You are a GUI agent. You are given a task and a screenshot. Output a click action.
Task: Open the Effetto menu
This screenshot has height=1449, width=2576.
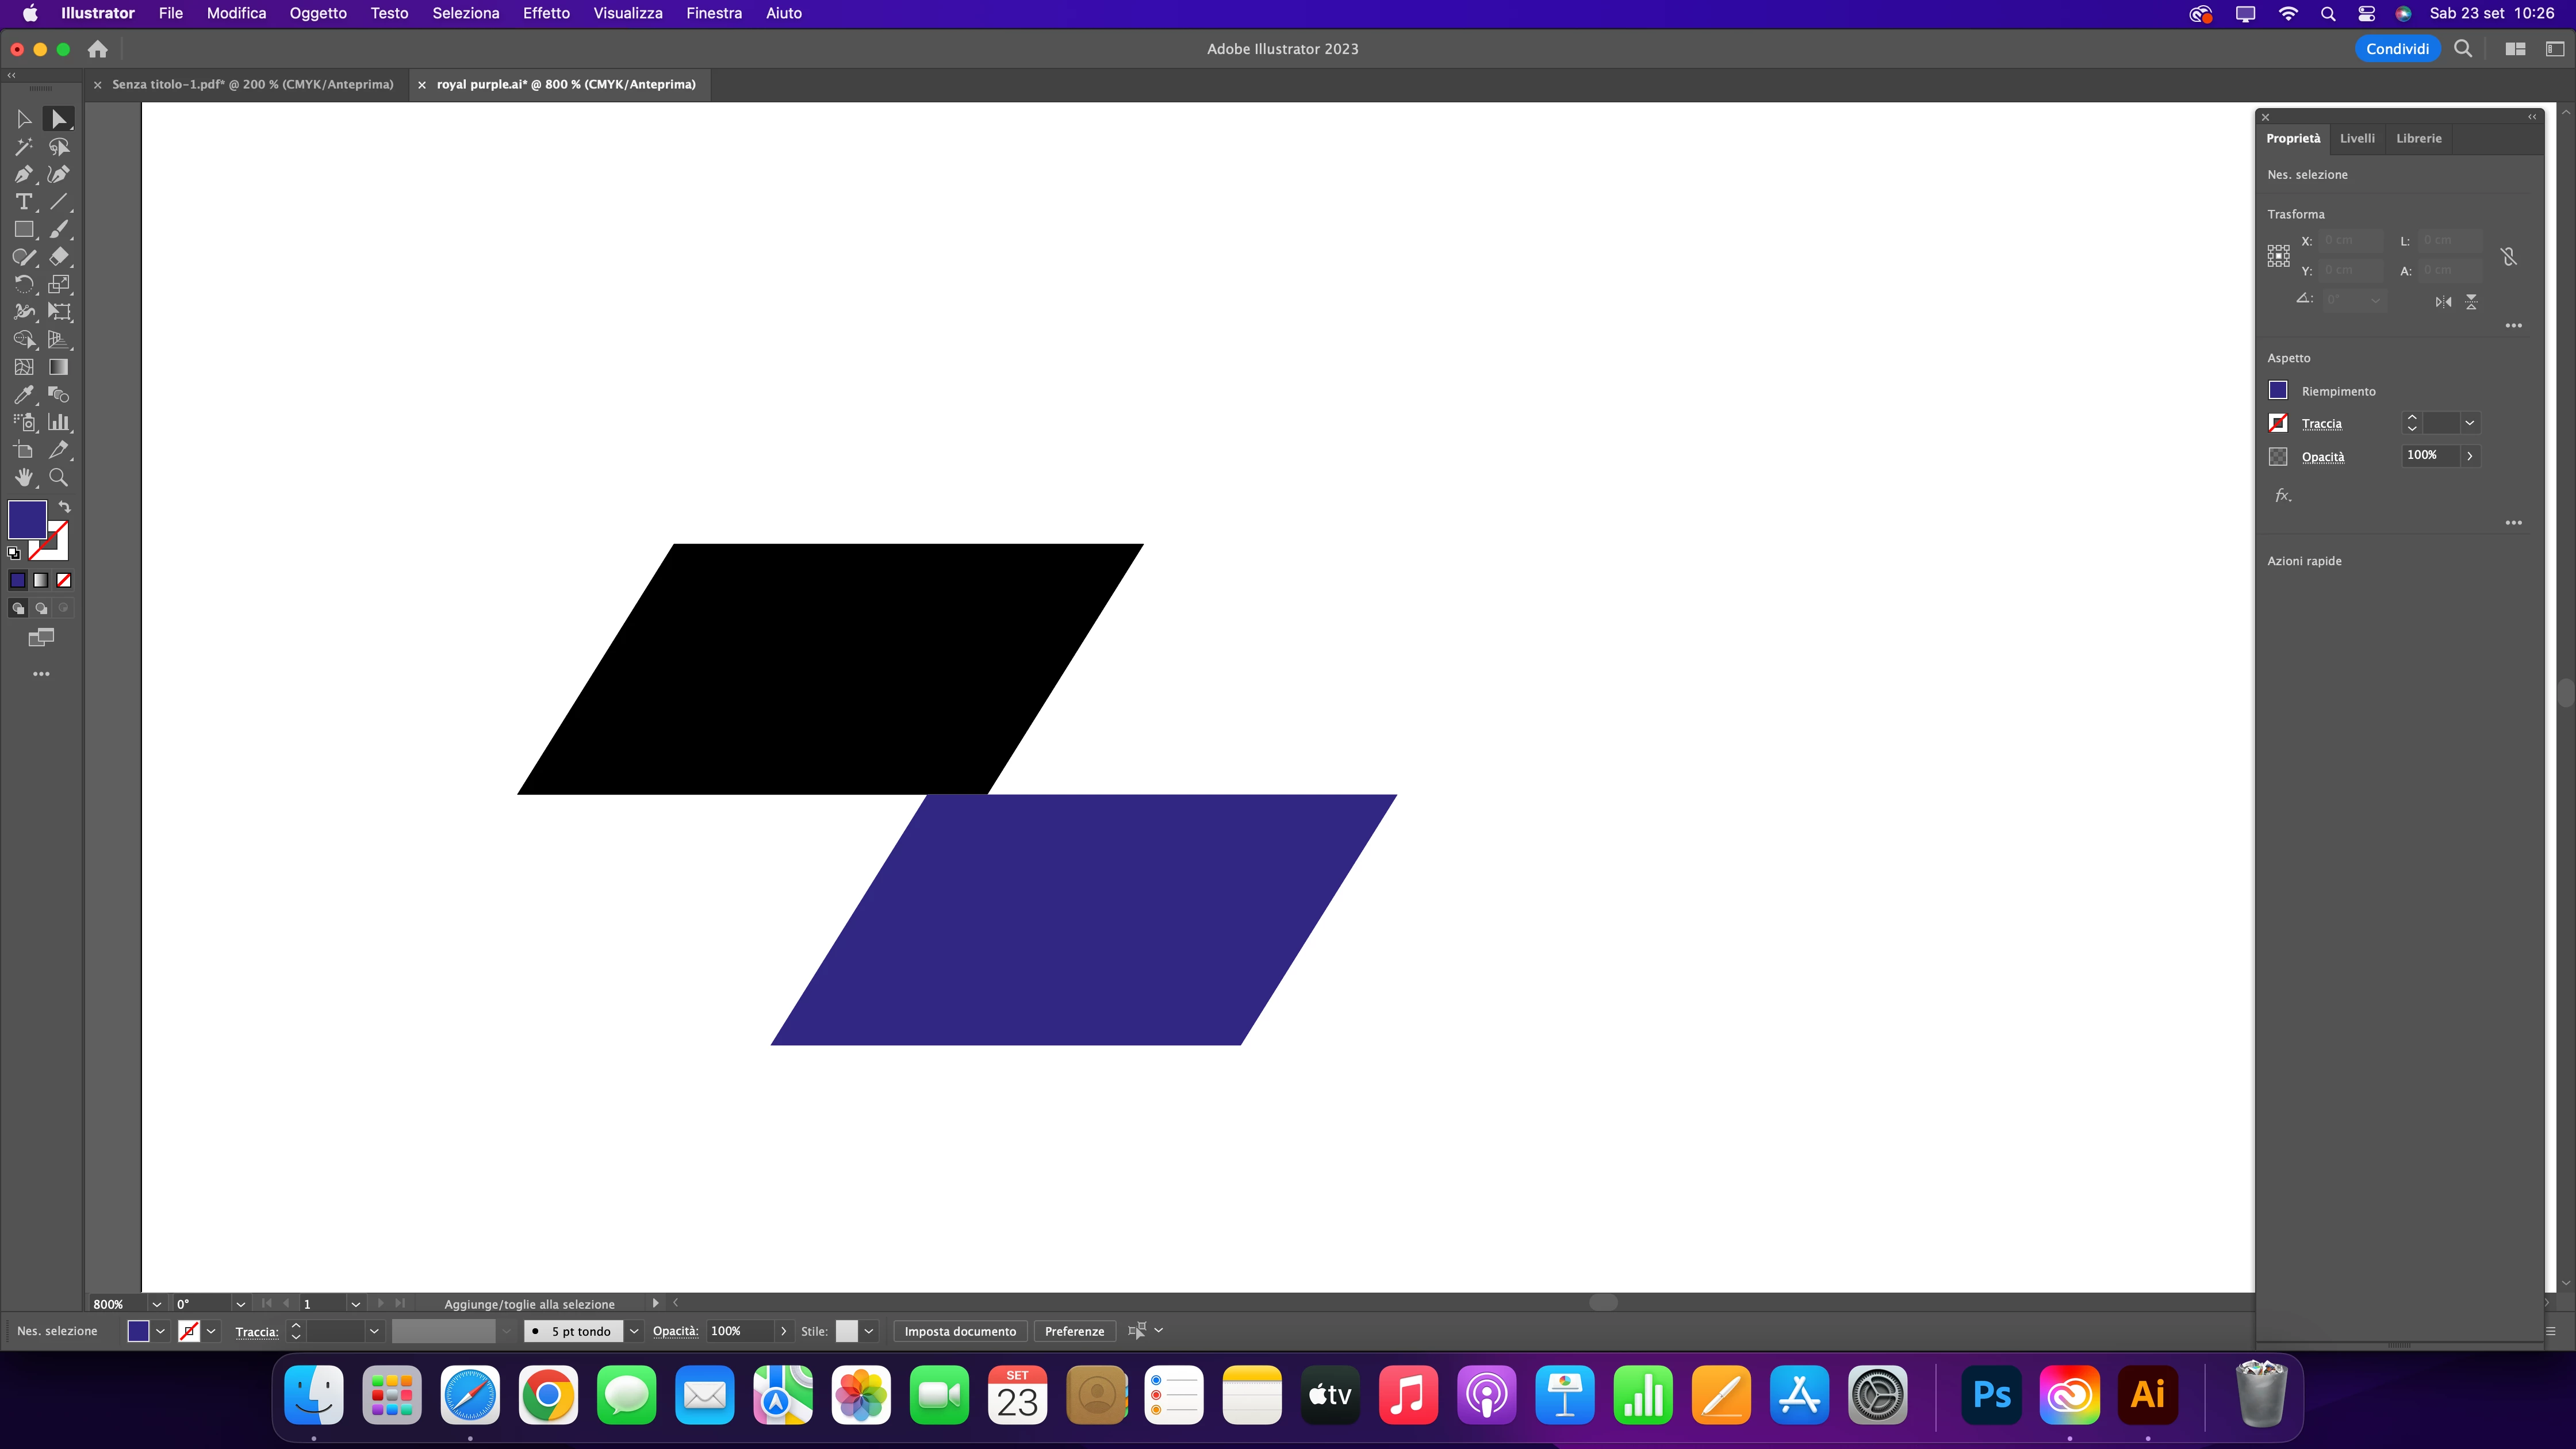(x=546, y=13)
